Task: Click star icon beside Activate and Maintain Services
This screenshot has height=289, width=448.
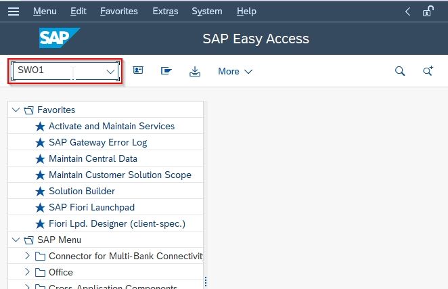Action: pos(40,127)
